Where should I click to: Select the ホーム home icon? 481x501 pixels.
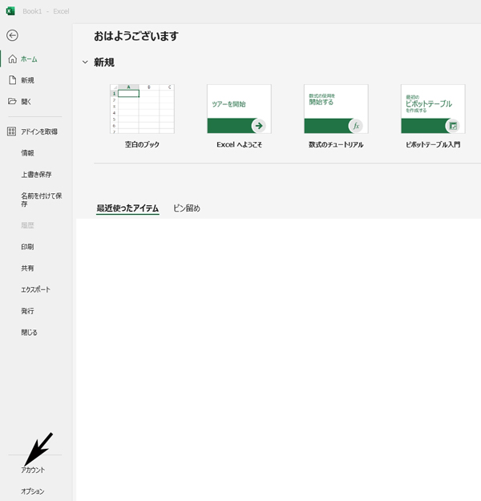(x=13, y=59)
